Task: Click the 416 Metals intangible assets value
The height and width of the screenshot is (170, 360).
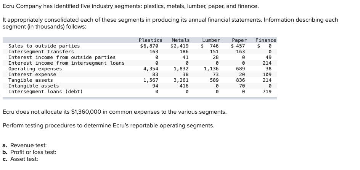Action: (184, 86)
